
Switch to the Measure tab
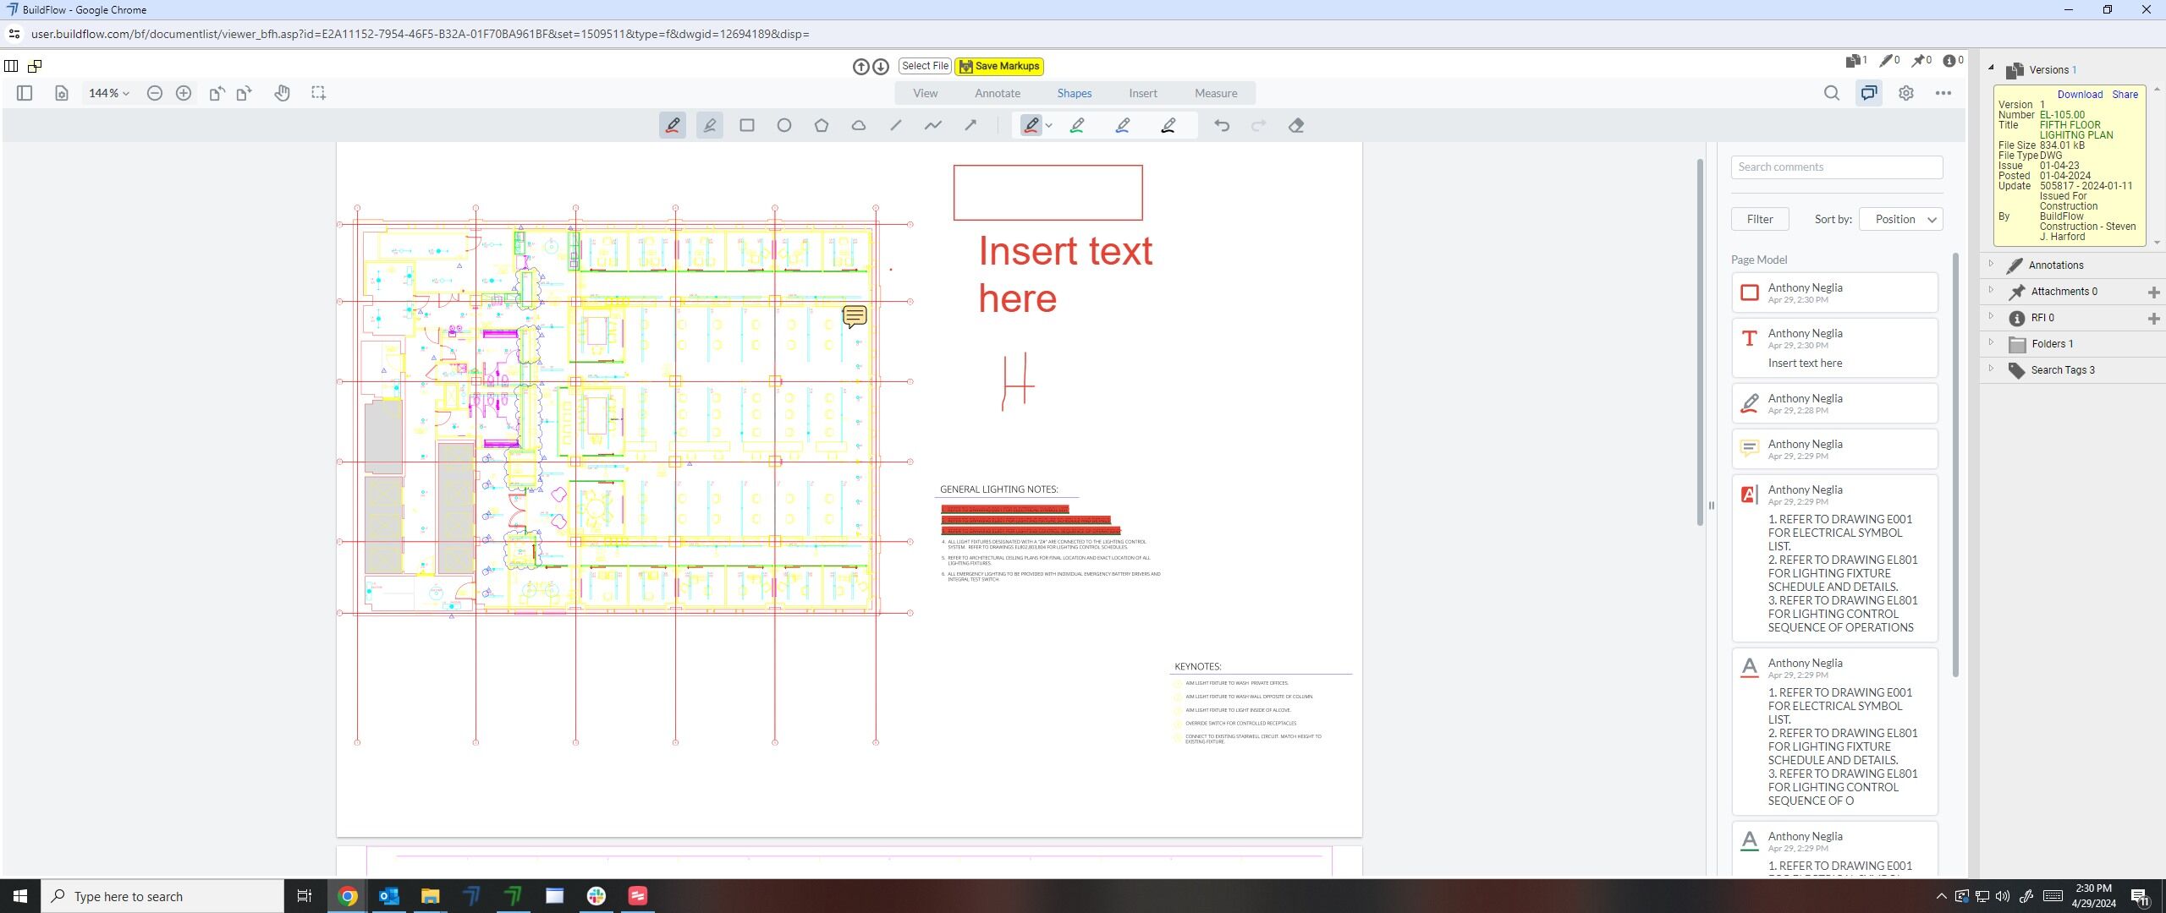click(x=1216, y=93)
